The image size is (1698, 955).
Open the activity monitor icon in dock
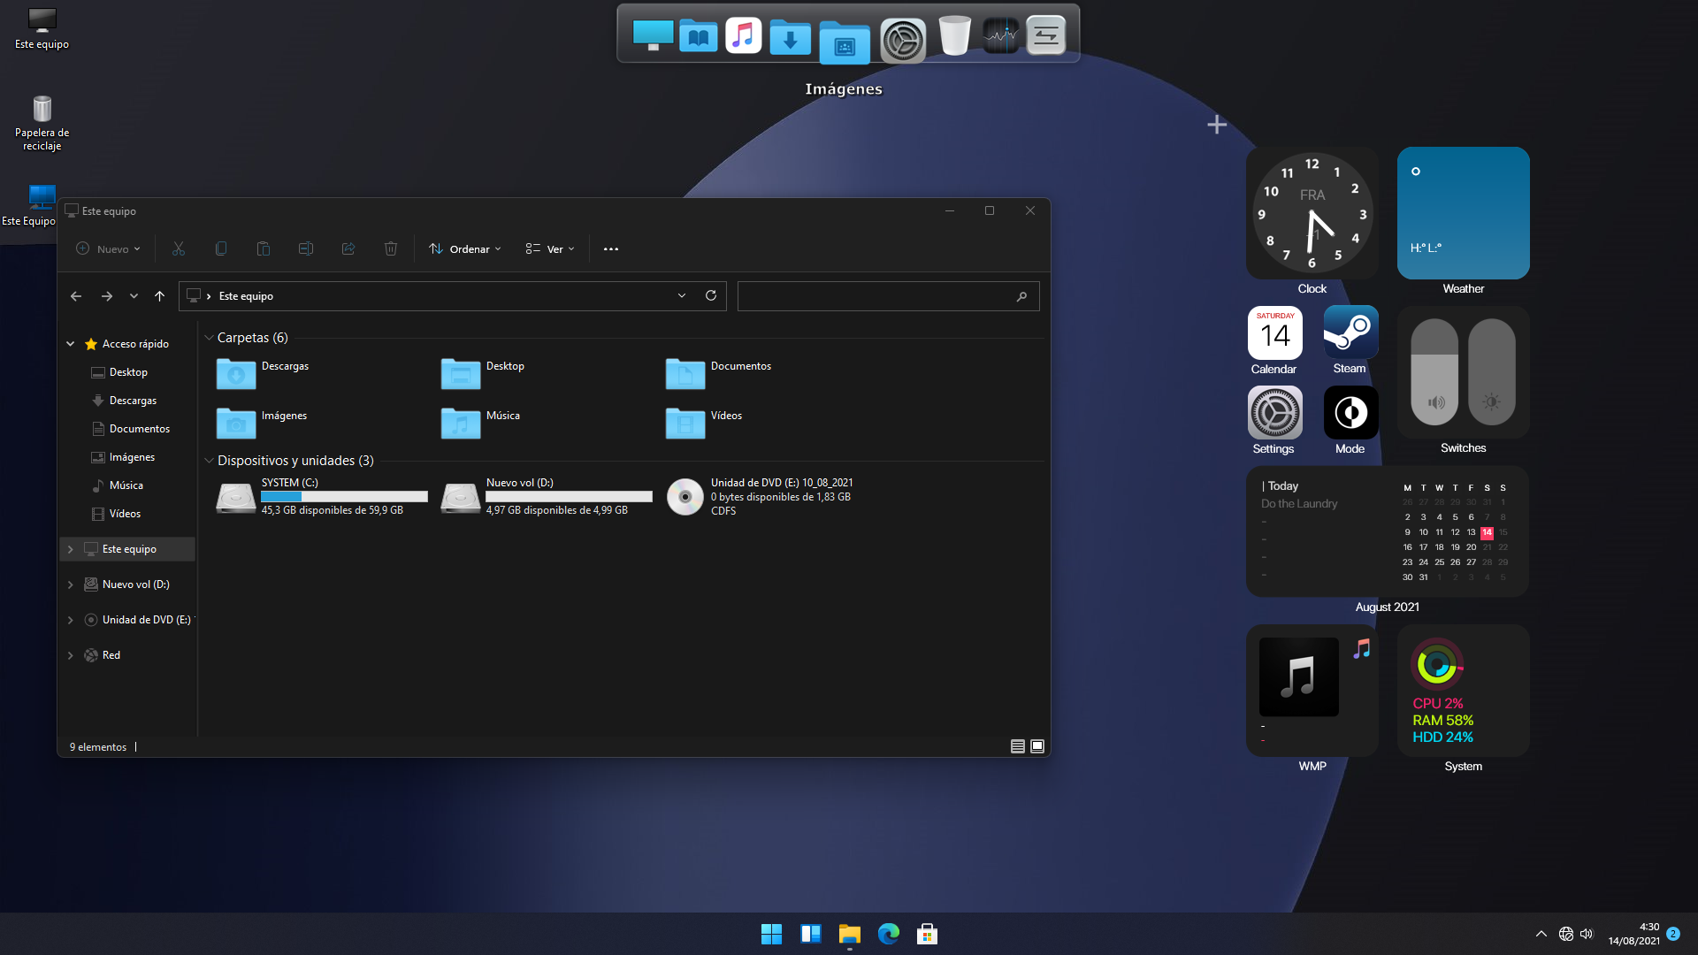pos(1001,36)
